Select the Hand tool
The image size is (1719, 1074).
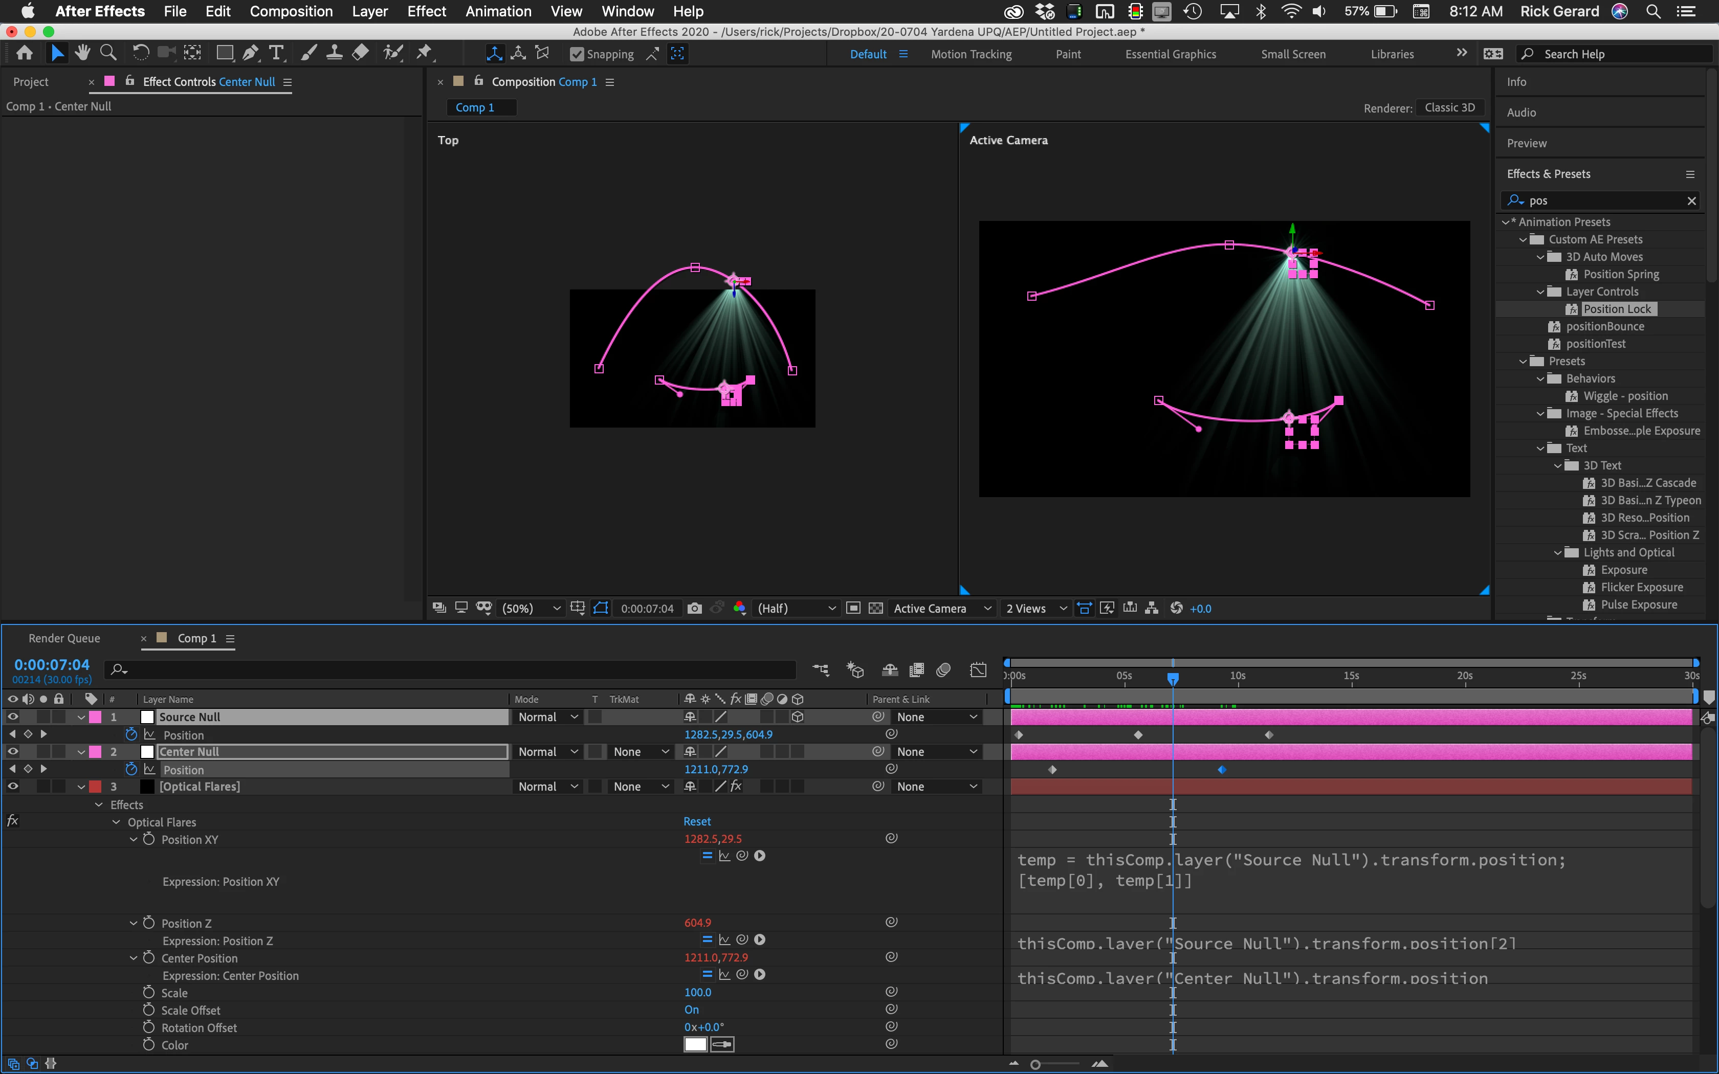(82, 53)
